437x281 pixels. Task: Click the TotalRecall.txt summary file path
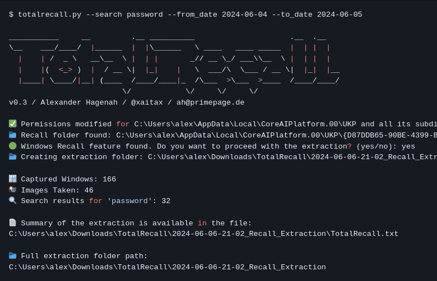(x=203, y=234)
